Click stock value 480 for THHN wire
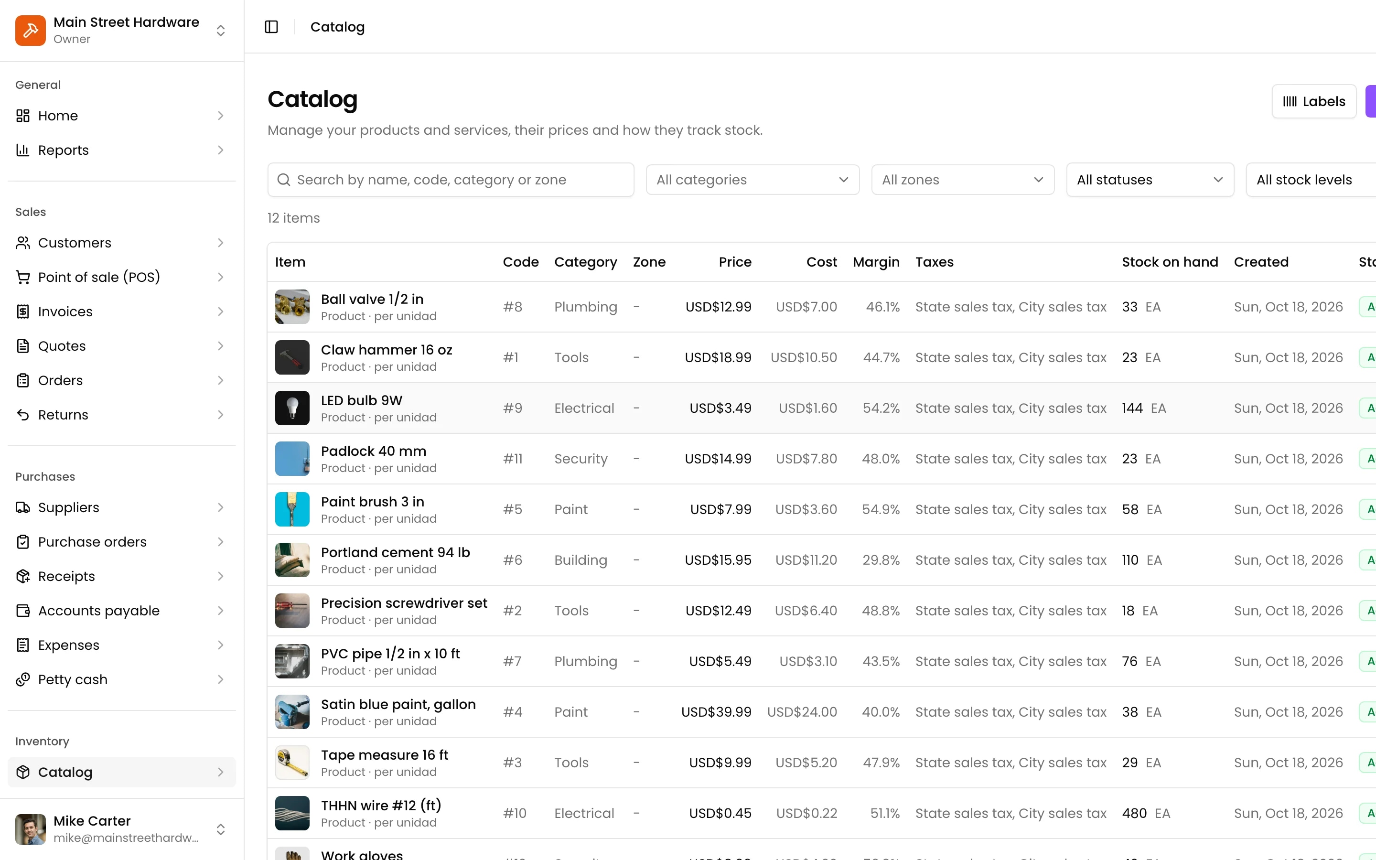This screenshot has width=1376, height=860. [x=1134, y=813]
